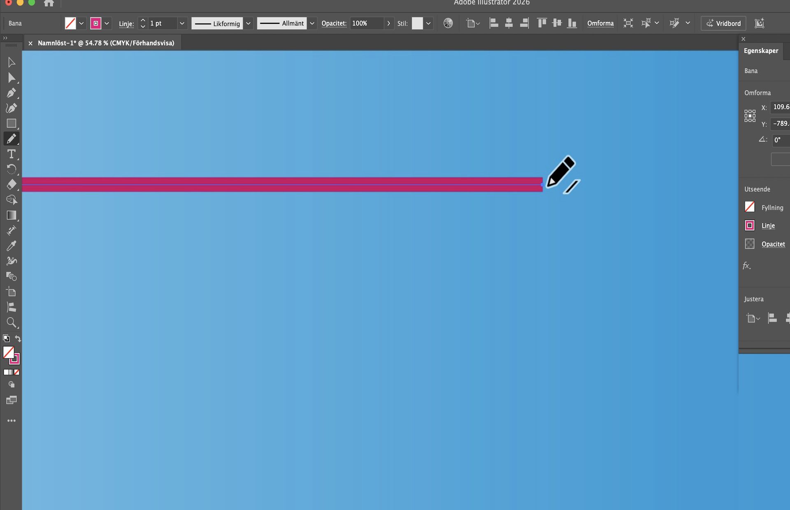The image size is (790, 510).
Task: Swap fill and stroke colors
Action: 18,338
